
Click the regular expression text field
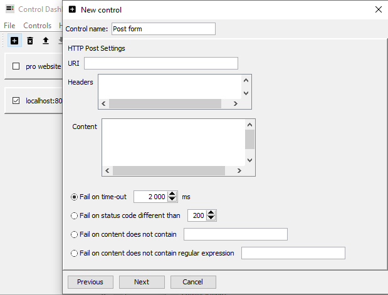tap(293, 253)
